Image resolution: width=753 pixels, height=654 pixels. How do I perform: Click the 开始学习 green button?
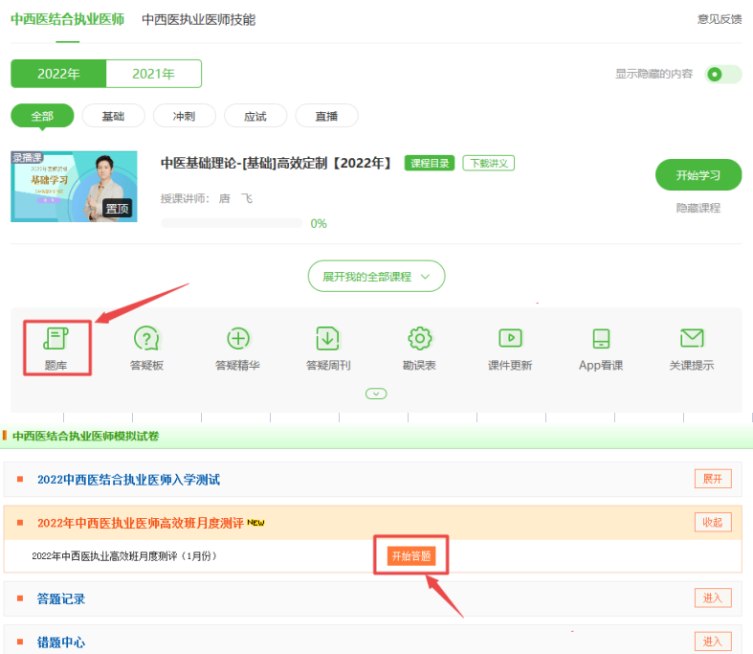point(698,175)
